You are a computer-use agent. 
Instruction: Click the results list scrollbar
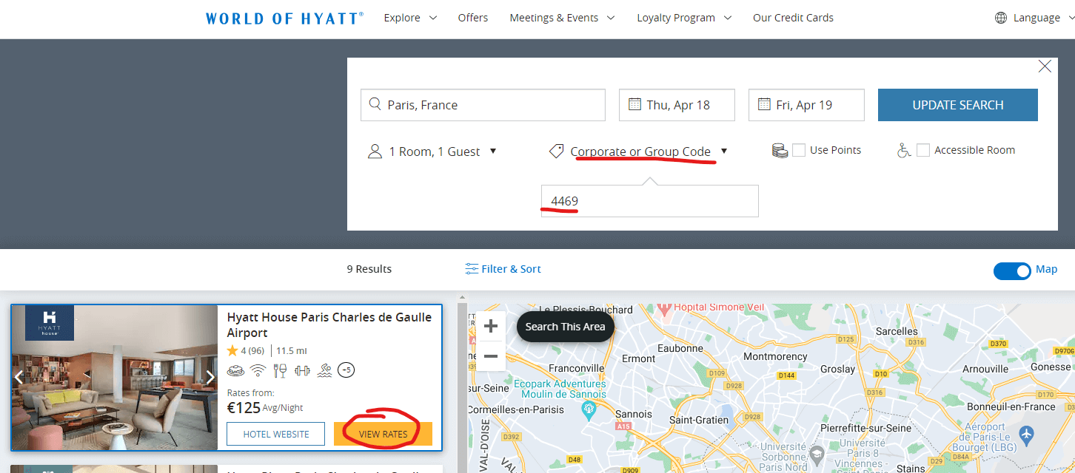[x=462, y=387]
